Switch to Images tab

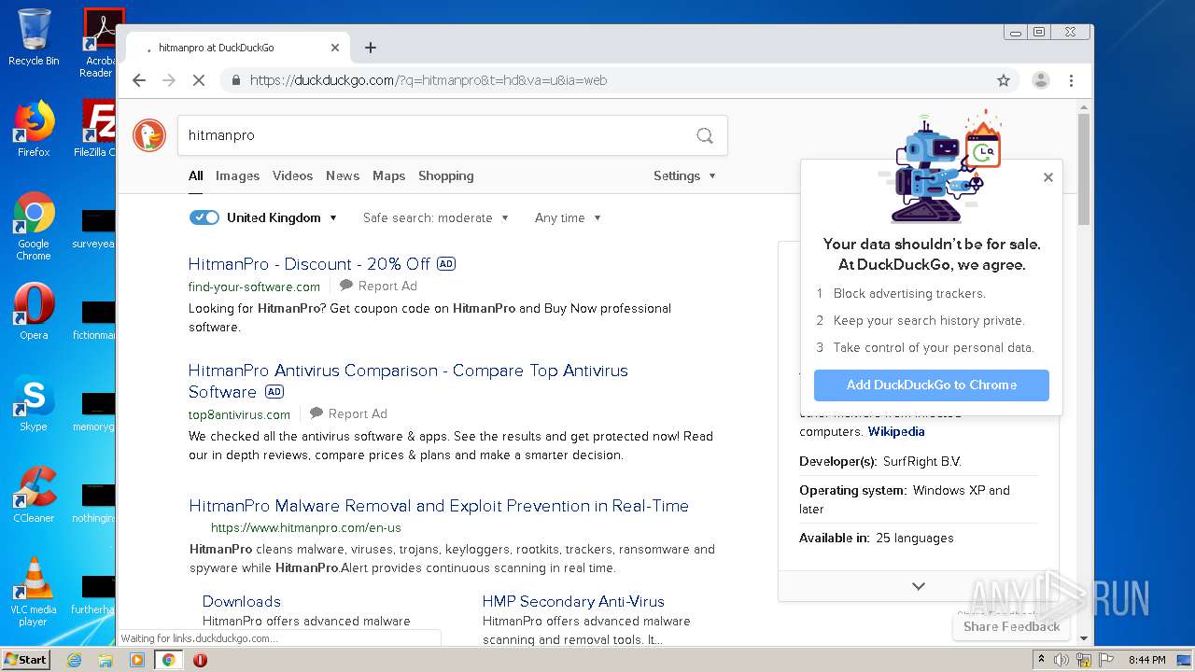pos(237,175)
